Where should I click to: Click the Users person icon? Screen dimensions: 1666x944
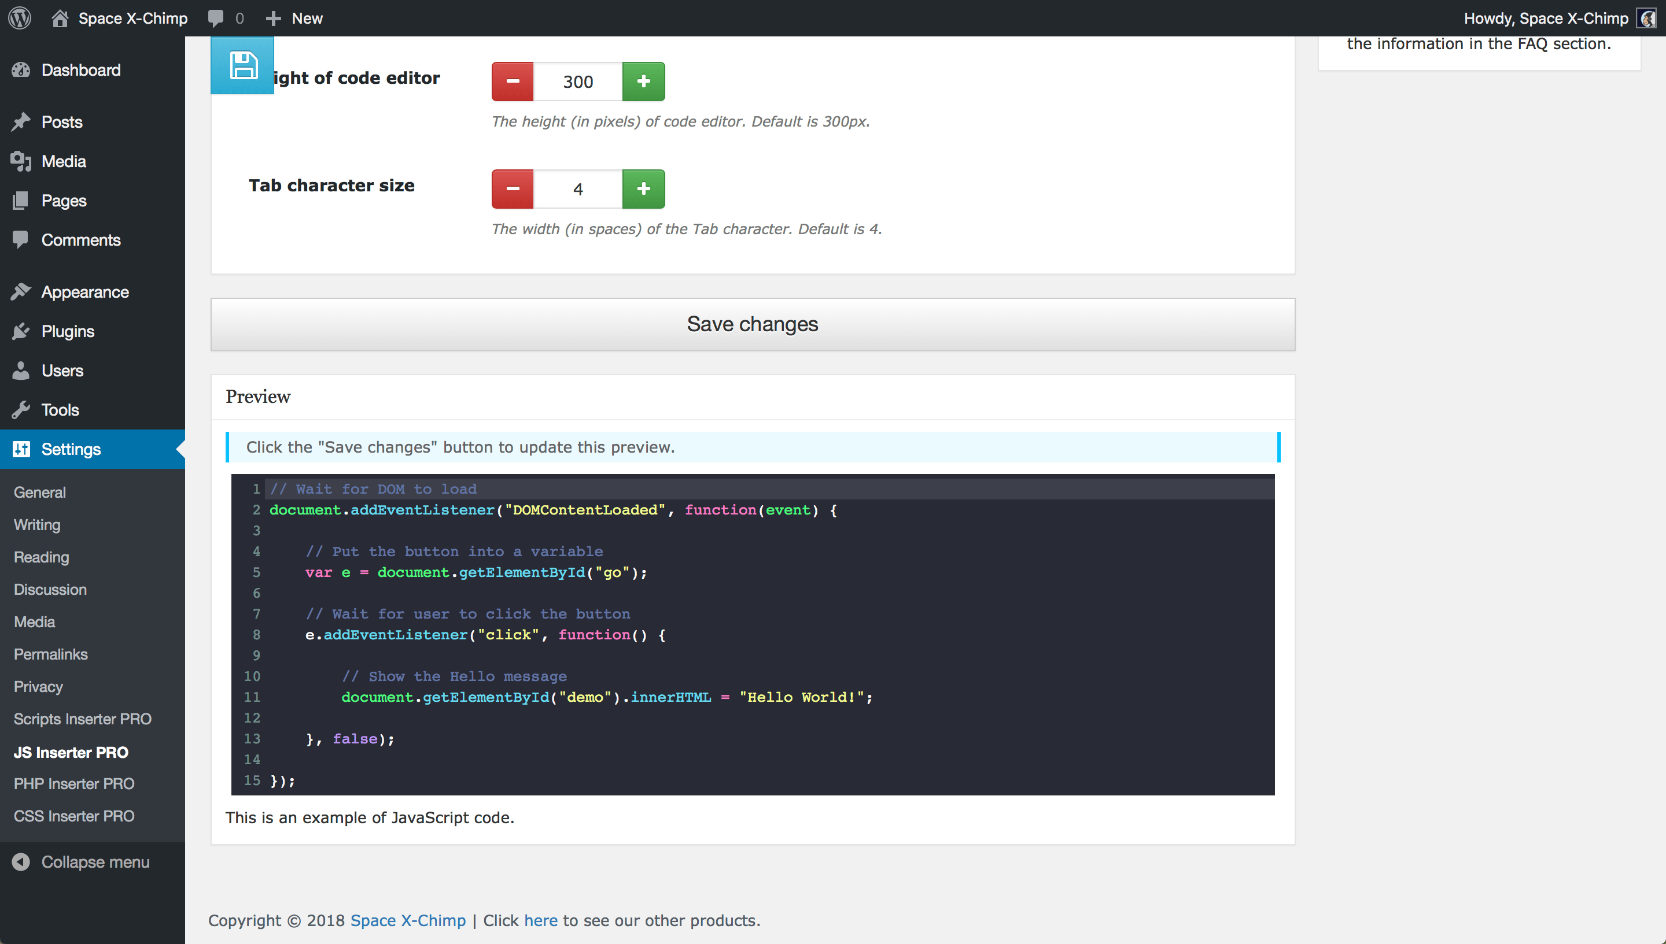[x=21, y=371]
